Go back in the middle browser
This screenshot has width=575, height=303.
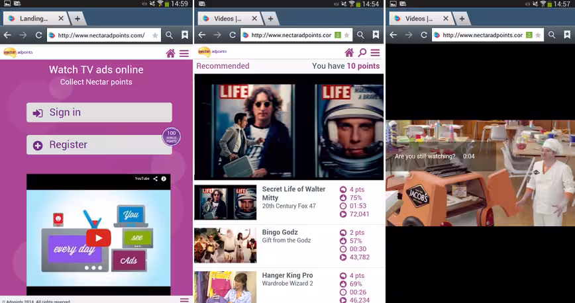(201, 35)
